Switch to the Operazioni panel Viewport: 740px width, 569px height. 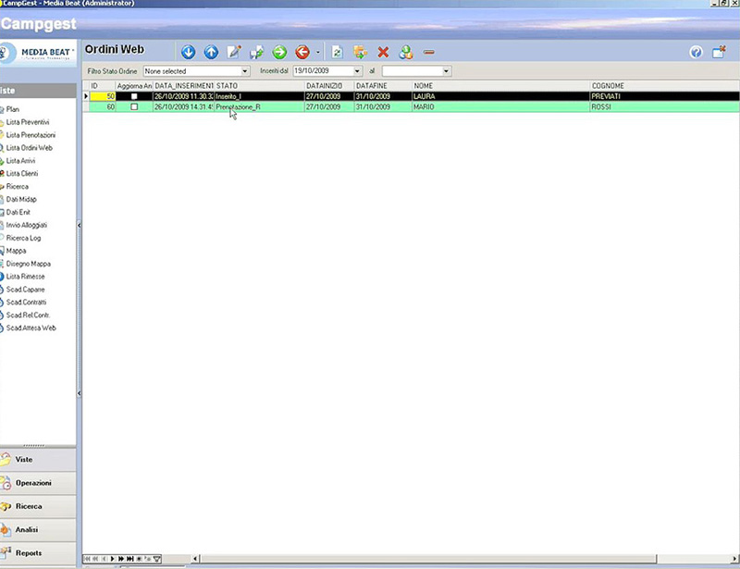click(x=38, y=483)
